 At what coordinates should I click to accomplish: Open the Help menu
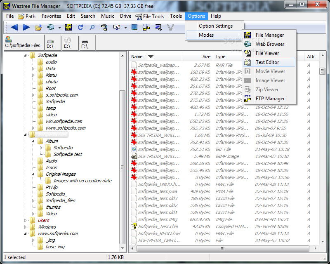(216, 16)
